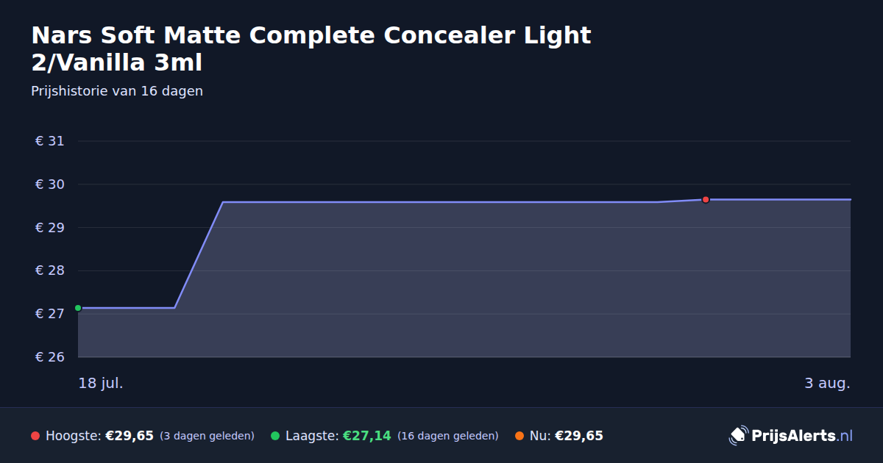Screen dimensions: 883x463
Task: Click the € 30 axis label
Action: (x=50, y=184)
